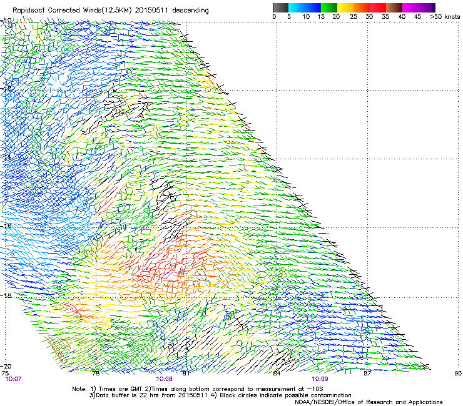Click the gray 0-5 knots legend swatch

point(280,7)
